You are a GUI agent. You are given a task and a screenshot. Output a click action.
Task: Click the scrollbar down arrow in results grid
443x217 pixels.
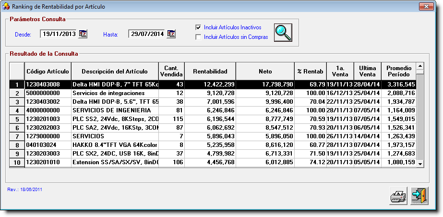pyautogui.click(x=420, y=164)
